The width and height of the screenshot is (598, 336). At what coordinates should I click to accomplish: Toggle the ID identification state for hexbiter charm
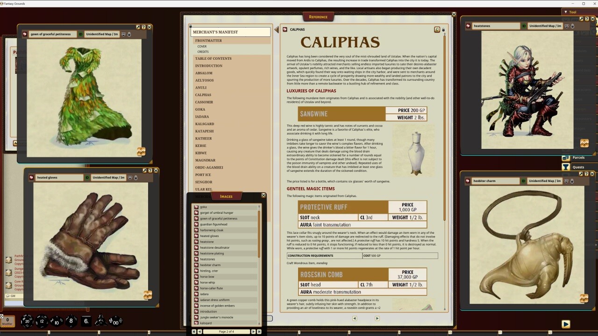pos(524,181)
